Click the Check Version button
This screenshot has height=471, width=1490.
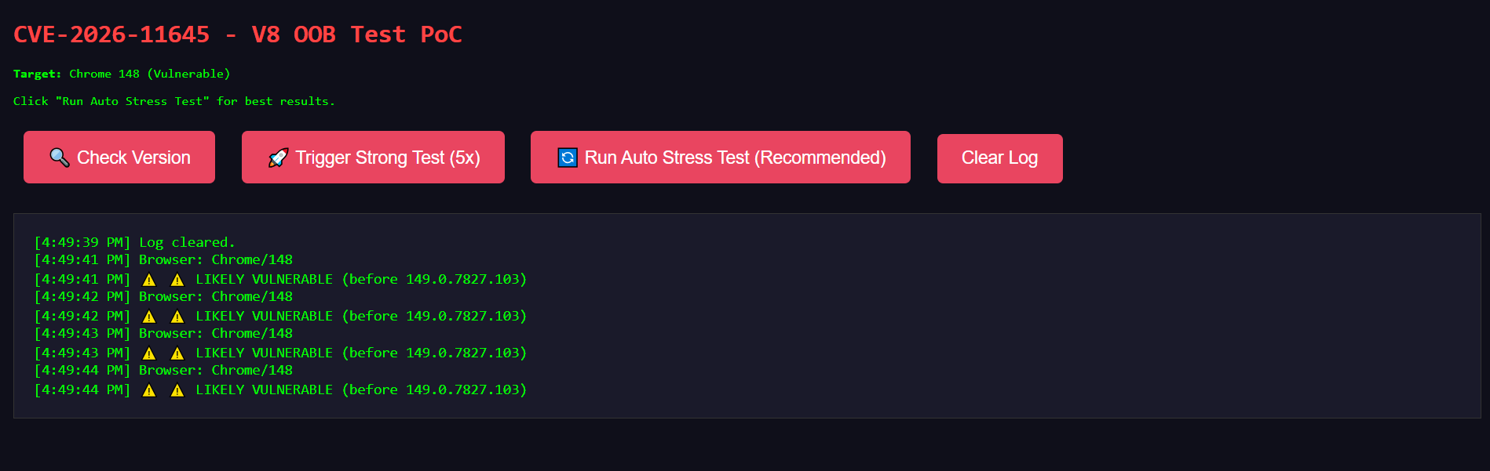(119, 158)
